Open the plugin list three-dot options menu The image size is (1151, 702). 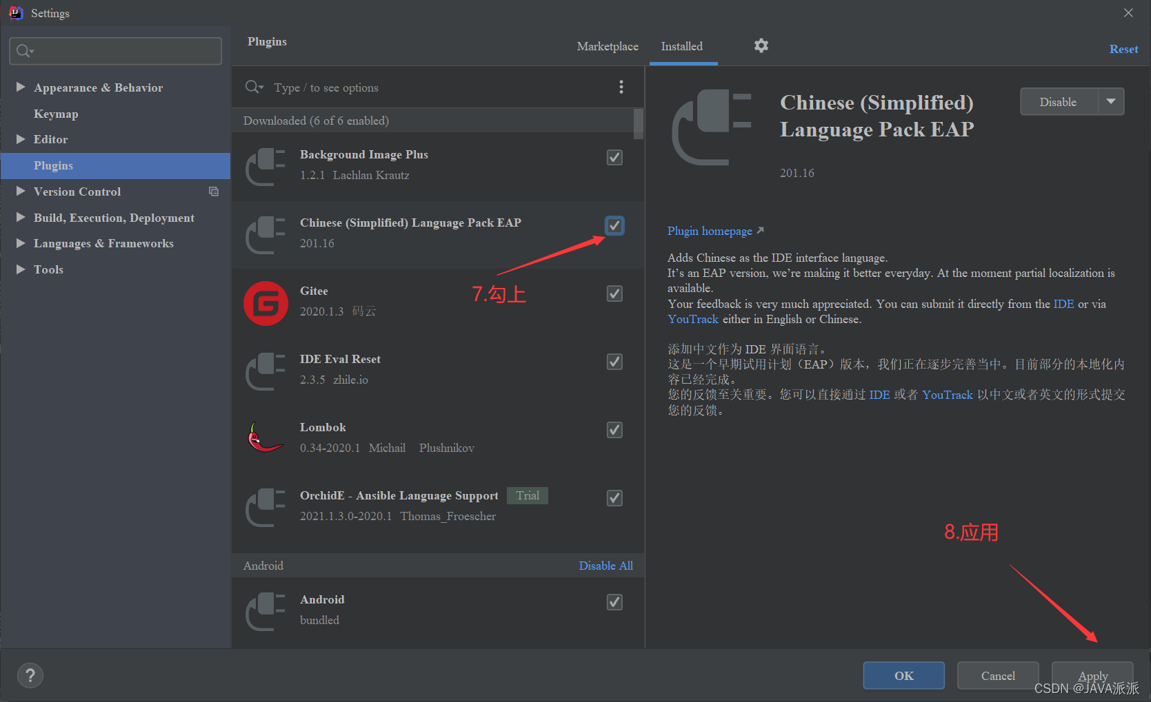pyautogui.click(x=621, y=87)
